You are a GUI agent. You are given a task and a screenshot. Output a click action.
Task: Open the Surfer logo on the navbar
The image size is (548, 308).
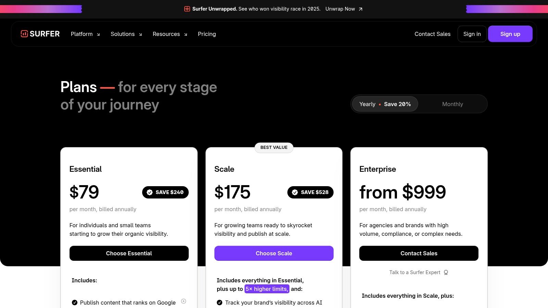[x=40, y=34]
